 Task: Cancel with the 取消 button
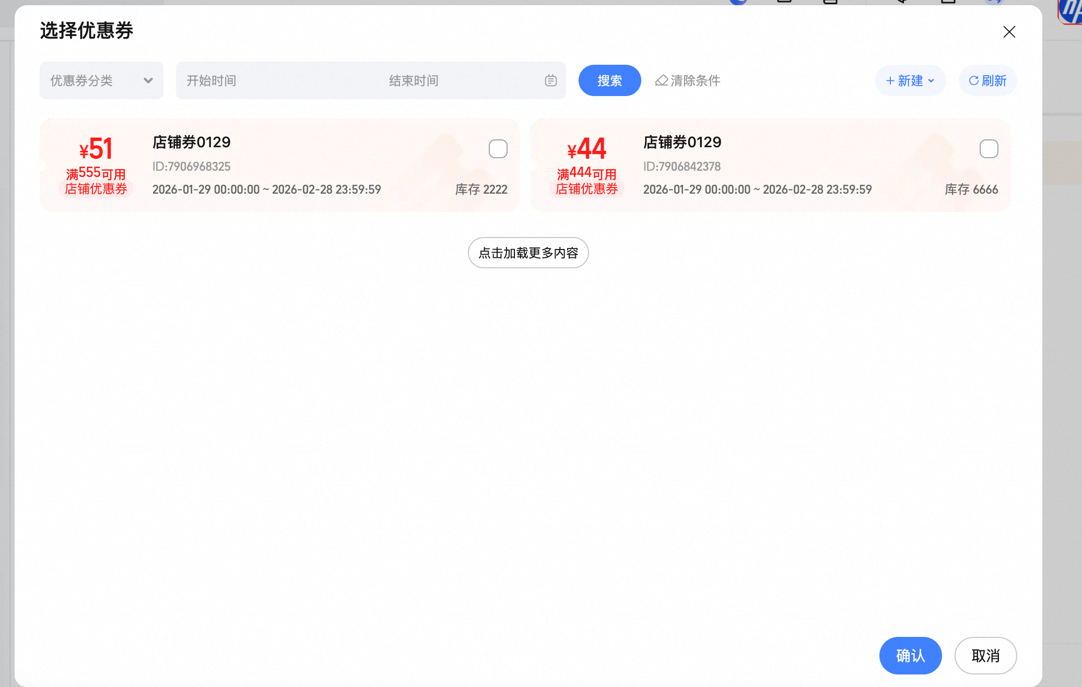point(985,655)
